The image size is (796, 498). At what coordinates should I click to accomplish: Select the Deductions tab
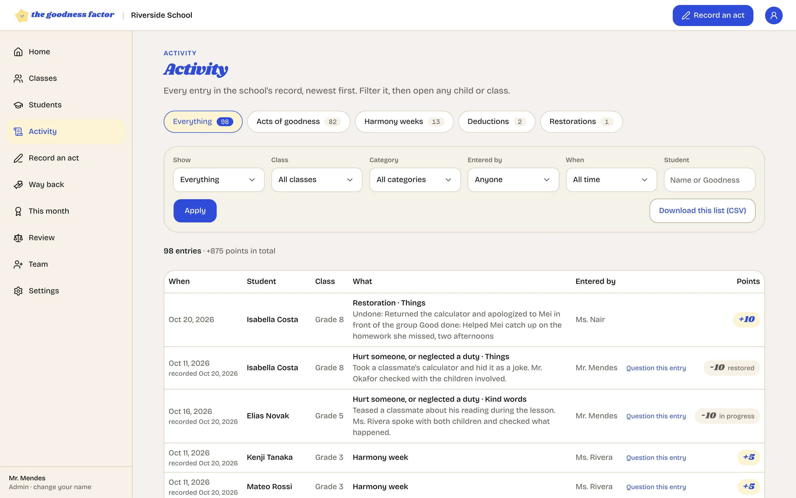click(x=497, y=121)
